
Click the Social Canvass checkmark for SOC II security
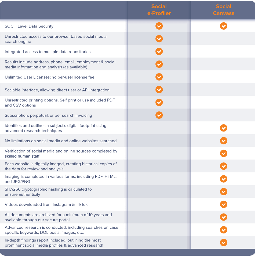224,26
